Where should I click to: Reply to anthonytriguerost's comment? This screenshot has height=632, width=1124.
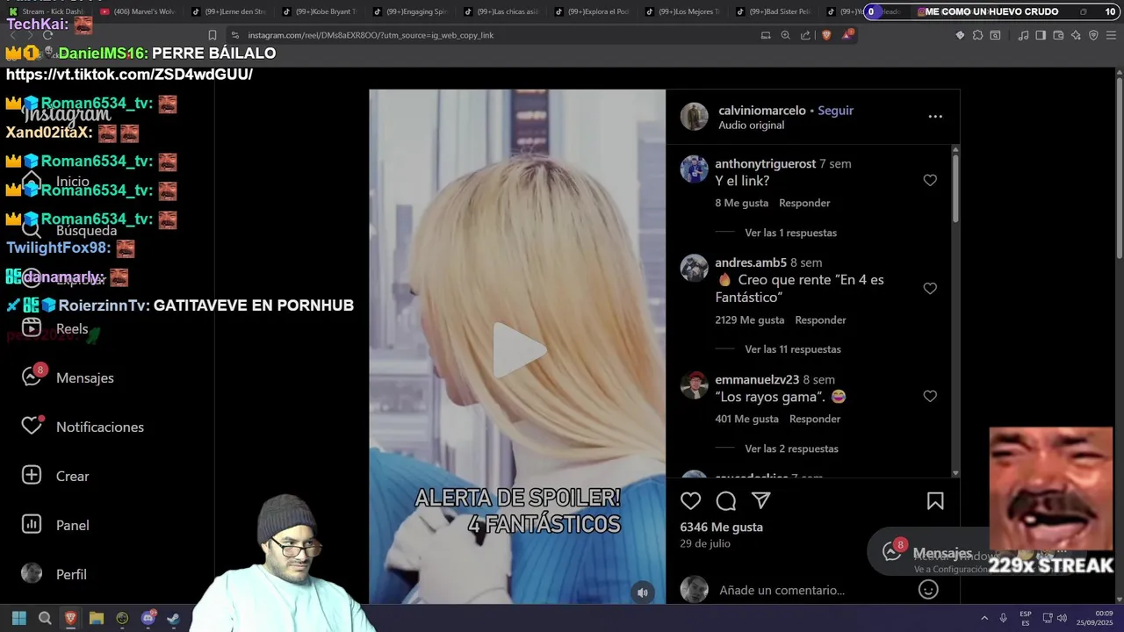804,203
